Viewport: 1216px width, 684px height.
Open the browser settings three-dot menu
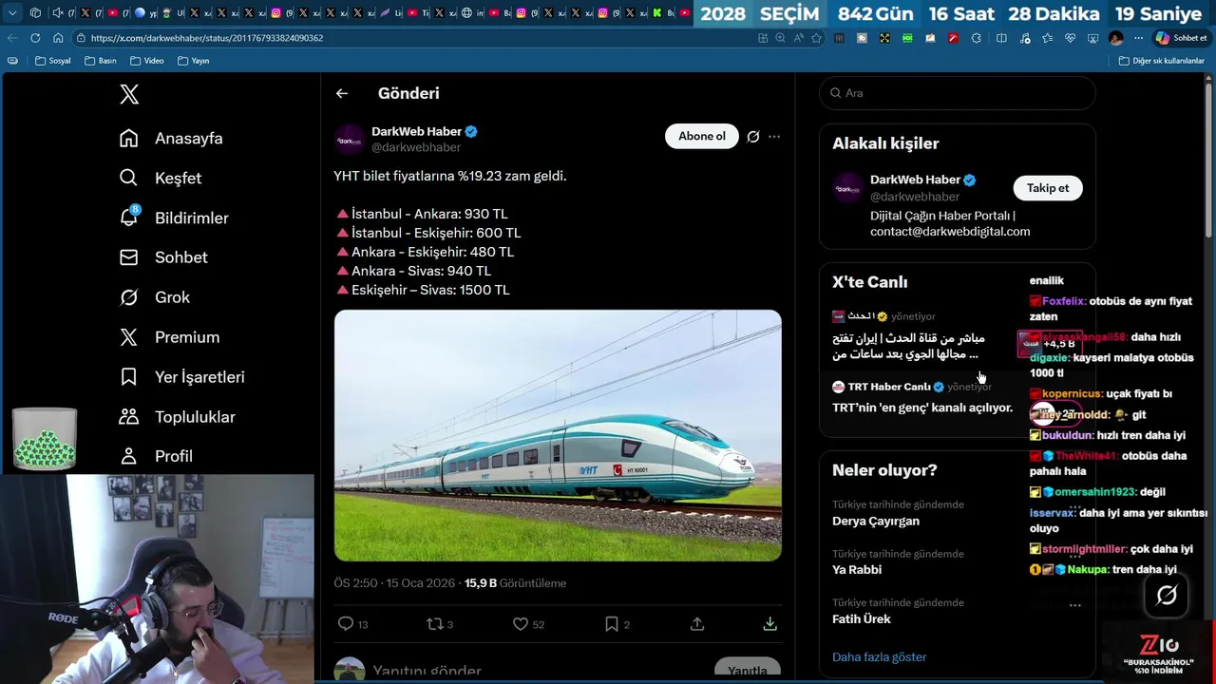click(1138, 38)
